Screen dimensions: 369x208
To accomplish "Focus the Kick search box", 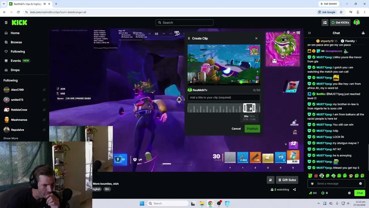I will (184, 23).
